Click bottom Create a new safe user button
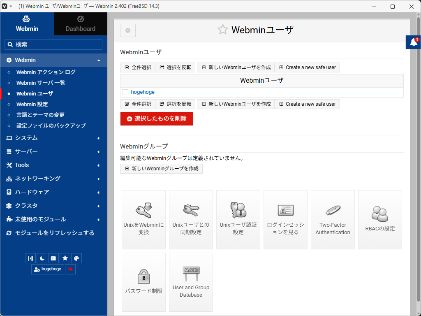Image resolution: width=421 pixels, height=316 pixels. point(307,104)
